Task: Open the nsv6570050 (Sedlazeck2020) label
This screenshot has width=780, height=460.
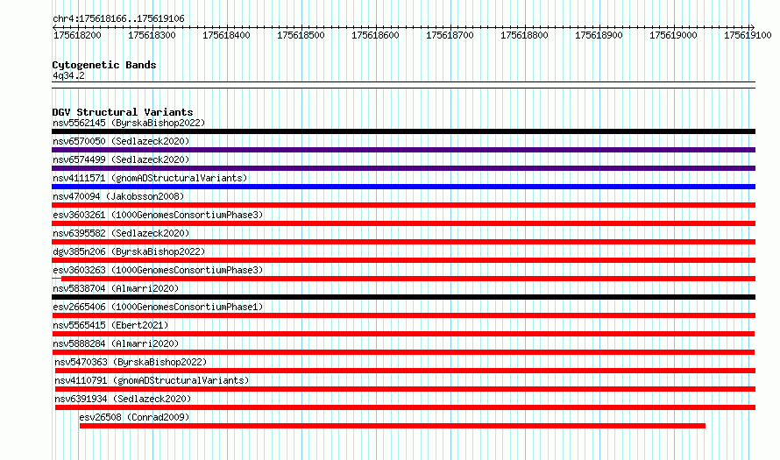Action: pos(121,141)
